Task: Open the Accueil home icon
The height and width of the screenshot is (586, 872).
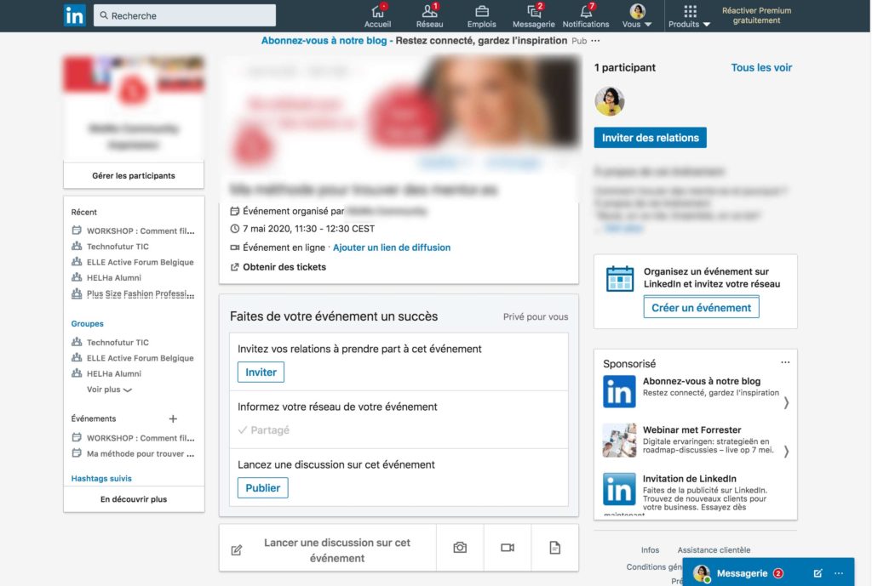Action: (x=377, y=15)
